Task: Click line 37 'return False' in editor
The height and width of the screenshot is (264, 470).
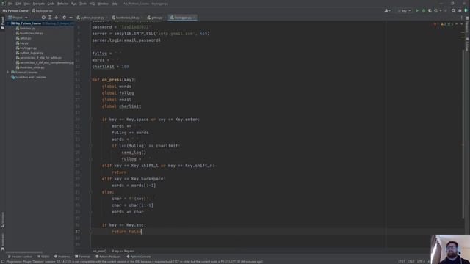Action: (x=126, y=232)
